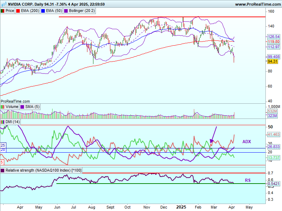
Task: Click the Nov month label on time axis
Action: (147, 207)
